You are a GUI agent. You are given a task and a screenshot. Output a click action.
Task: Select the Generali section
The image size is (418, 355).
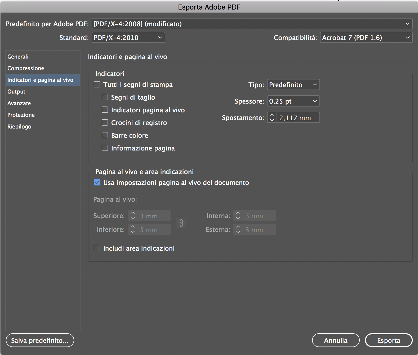[43, 56]
